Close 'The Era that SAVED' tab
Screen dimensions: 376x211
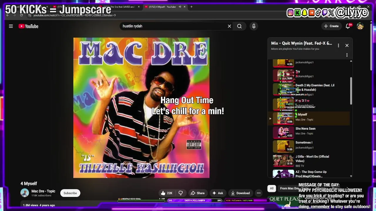tap(139, 7)
